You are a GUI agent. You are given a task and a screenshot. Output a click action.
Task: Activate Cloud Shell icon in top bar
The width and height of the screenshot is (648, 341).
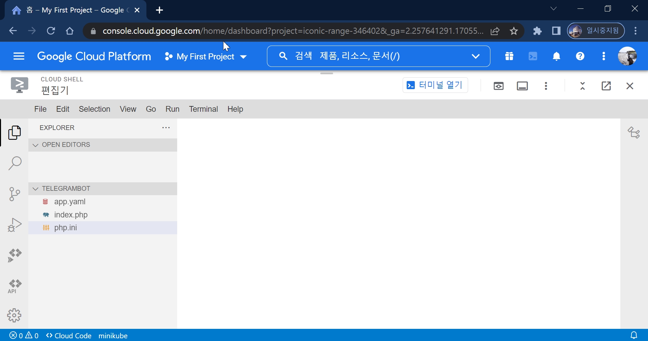pos(533,56)
